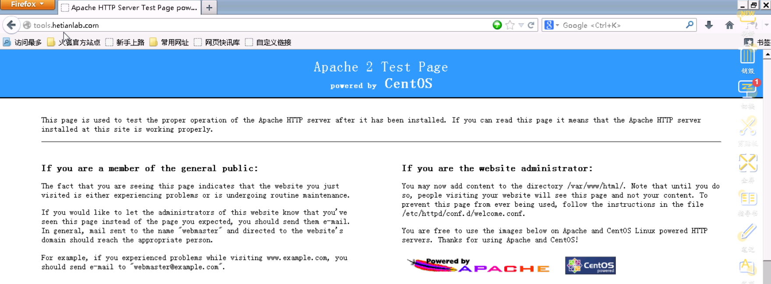Click the Apache 2 Test Page heading
This screenshot has height=284, width=771.
click(381, 67)
